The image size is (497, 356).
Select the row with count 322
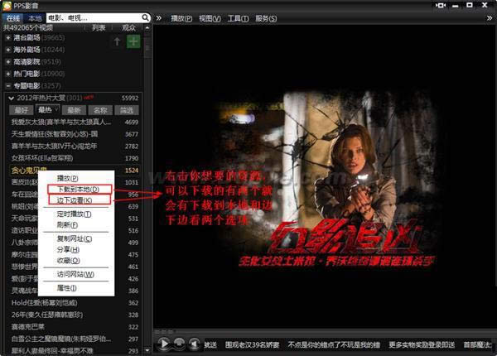point(75,327)
